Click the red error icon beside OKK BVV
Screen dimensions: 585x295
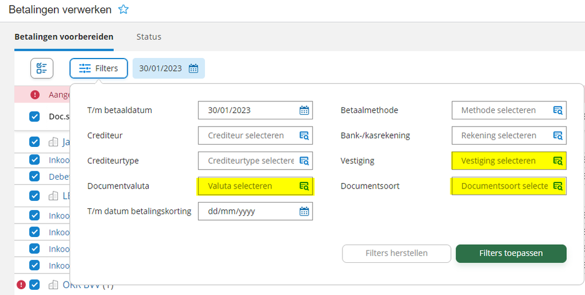click(21, 285)
